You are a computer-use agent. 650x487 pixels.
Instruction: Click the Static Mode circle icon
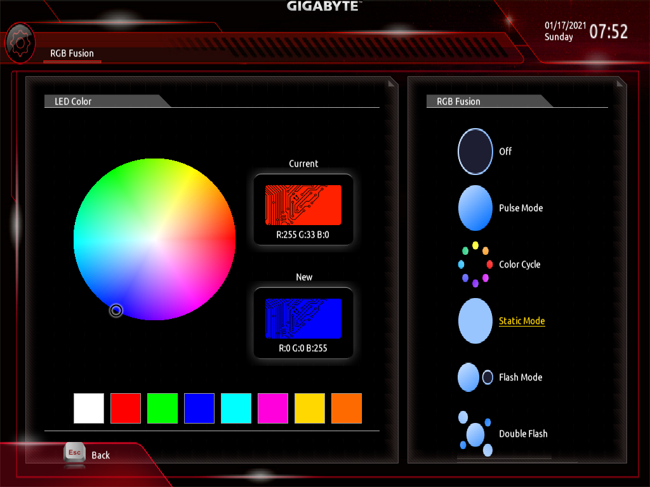pyautogui.click(x=475, y=321)
